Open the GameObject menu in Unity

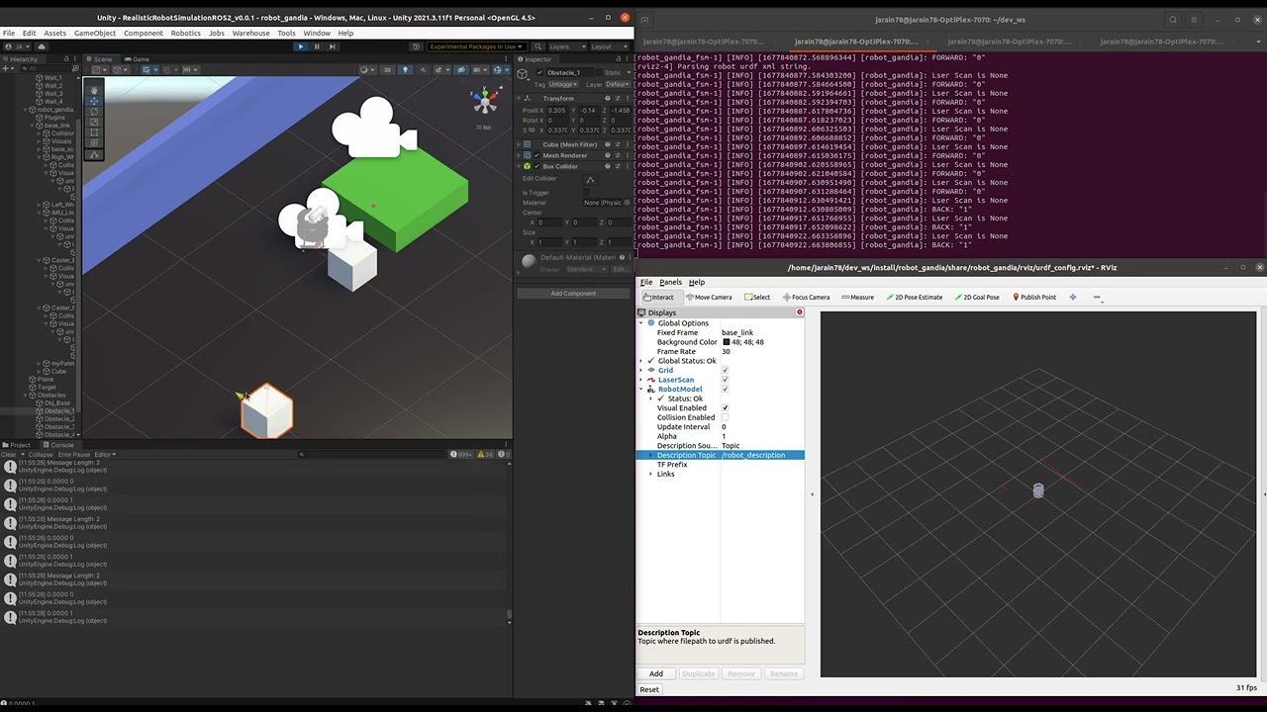(x=95, y=33)
